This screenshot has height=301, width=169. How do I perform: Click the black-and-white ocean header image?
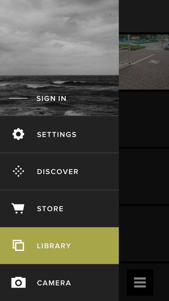59,57
